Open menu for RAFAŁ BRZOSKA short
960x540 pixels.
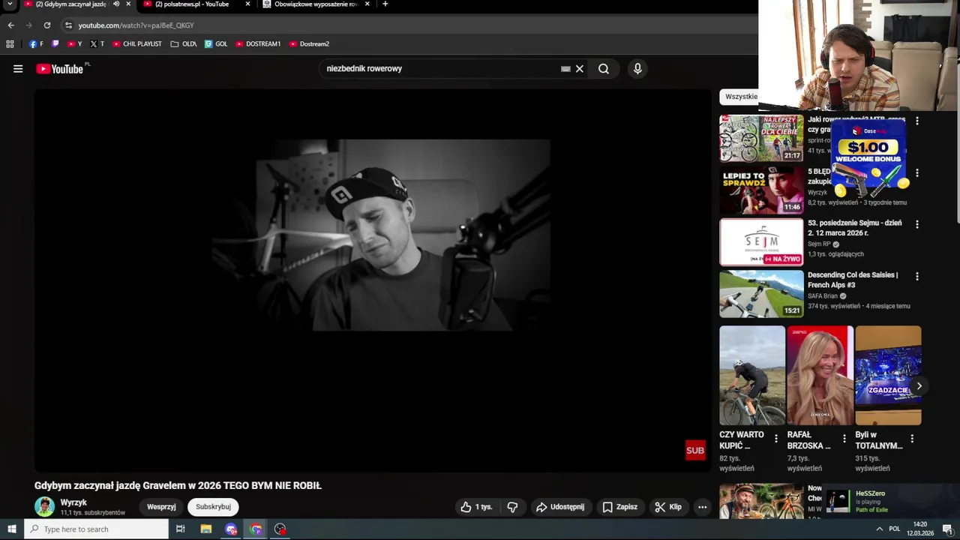click(844, 439)
